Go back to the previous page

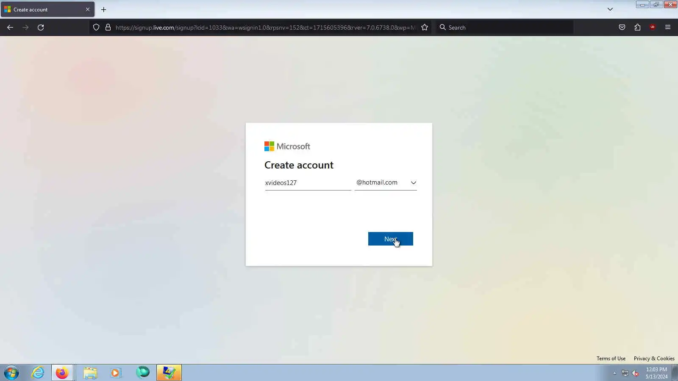(x=10, y=28)
